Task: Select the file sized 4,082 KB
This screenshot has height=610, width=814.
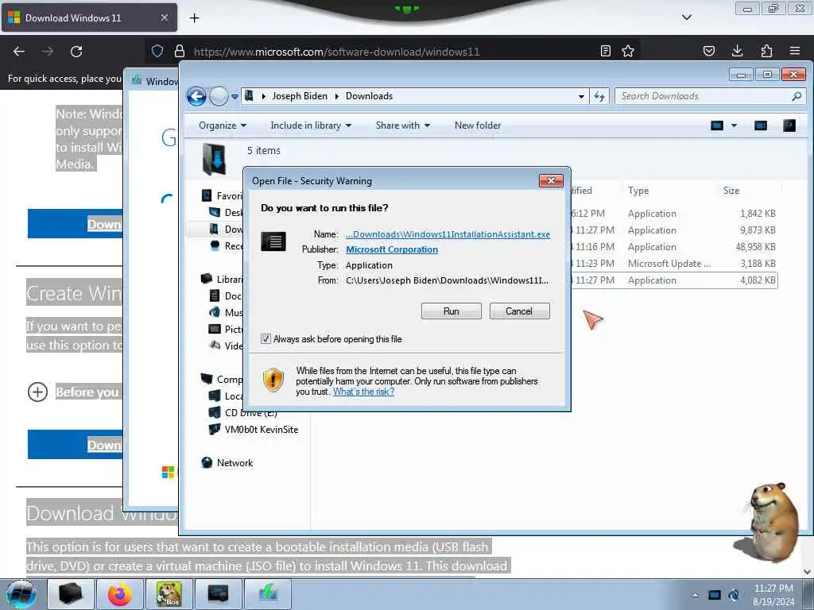Action: (673, 280)
